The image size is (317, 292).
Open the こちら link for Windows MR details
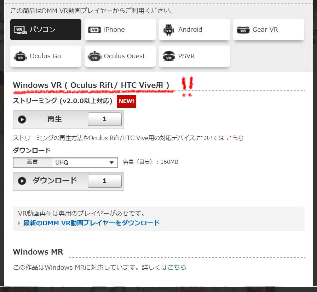click(177, 267)
